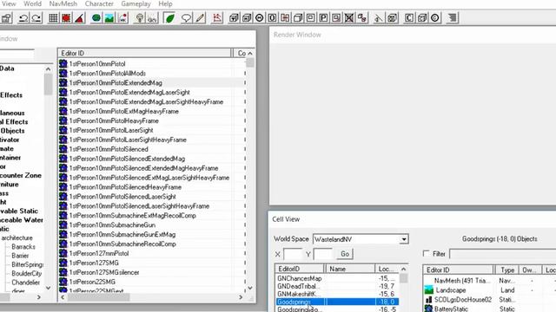Image resolution: width=556 pixels, height=312 pixels.
Task: Click the down arrow of the object list scrollbar
Action: click(250, 288)
